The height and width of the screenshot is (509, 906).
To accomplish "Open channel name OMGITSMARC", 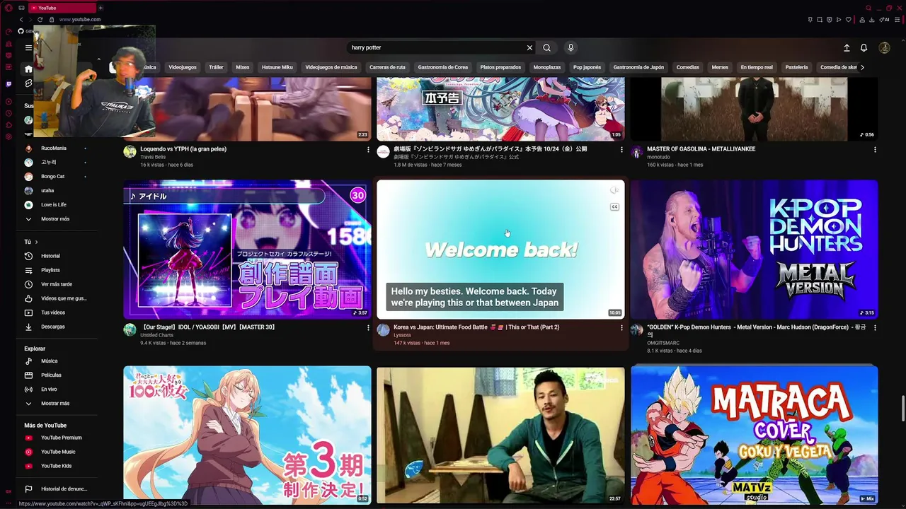I will (663, 342).
